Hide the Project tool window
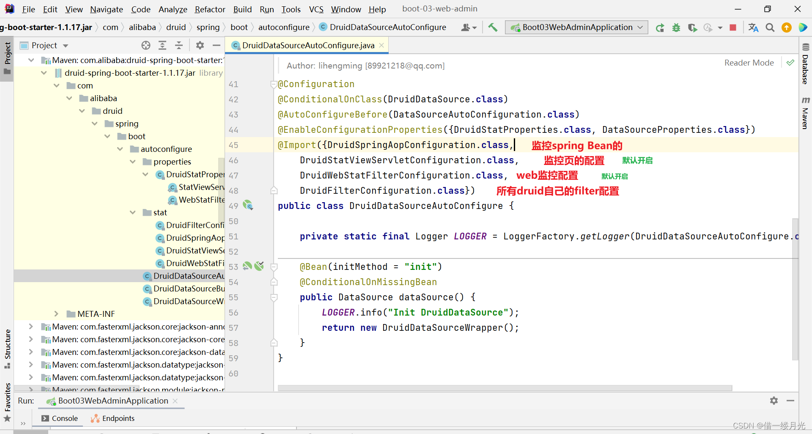This screenshot has width=812, height=434. [x=217, y=45]
